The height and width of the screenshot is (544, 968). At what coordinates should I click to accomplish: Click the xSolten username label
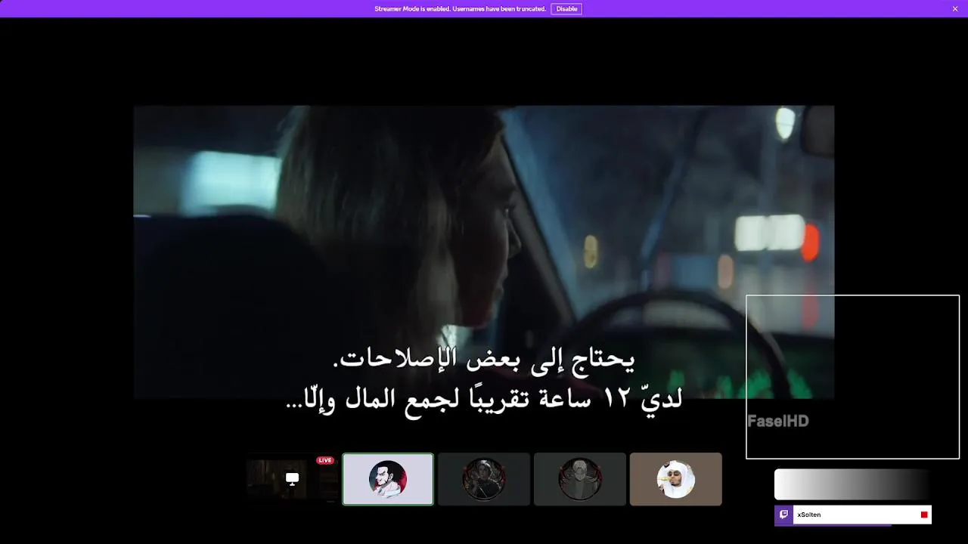(x=809, y=515)
